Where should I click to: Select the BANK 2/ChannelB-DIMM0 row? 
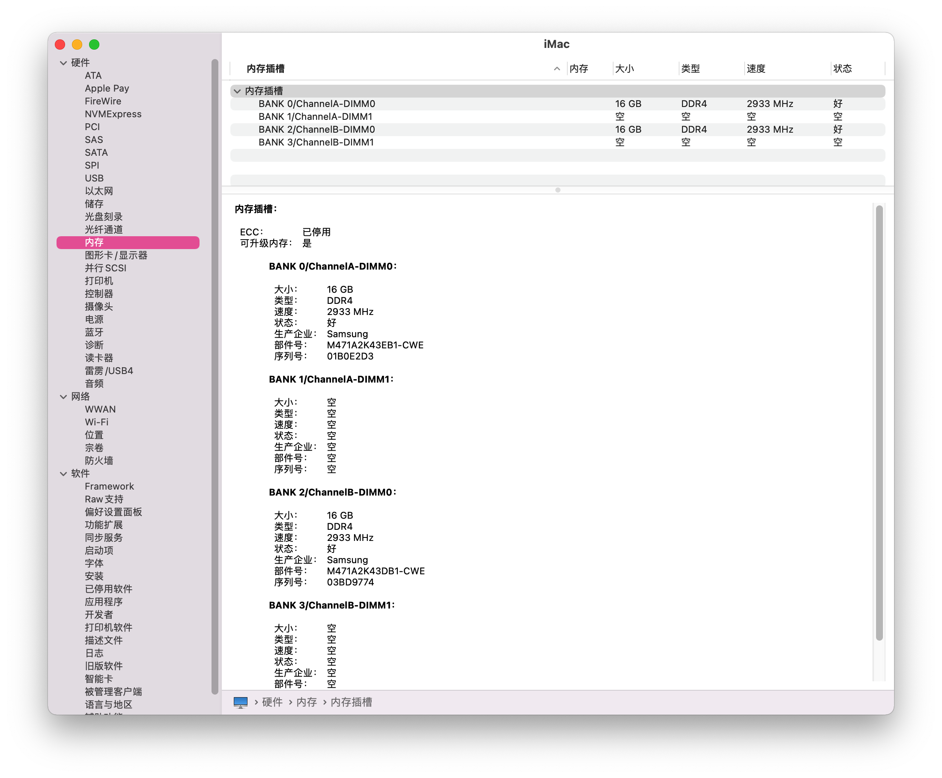point(316,130)
